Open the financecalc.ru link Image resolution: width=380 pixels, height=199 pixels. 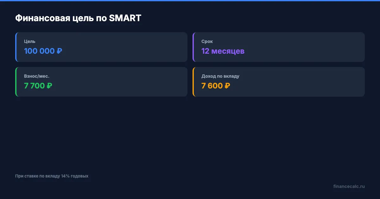coord(349,186)
